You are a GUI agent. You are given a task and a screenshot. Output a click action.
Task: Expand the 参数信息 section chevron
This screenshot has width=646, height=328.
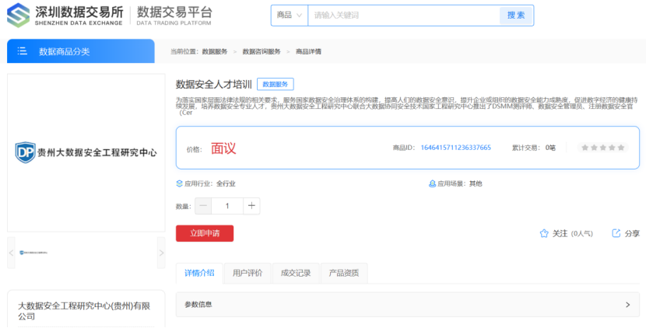coord(627,305)
